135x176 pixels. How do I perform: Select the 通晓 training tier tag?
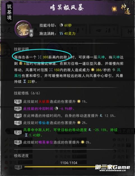[x=18, y=116]
